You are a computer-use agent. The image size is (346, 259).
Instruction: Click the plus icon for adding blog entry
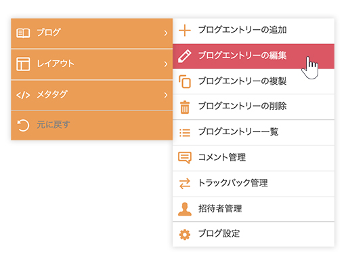185,31
